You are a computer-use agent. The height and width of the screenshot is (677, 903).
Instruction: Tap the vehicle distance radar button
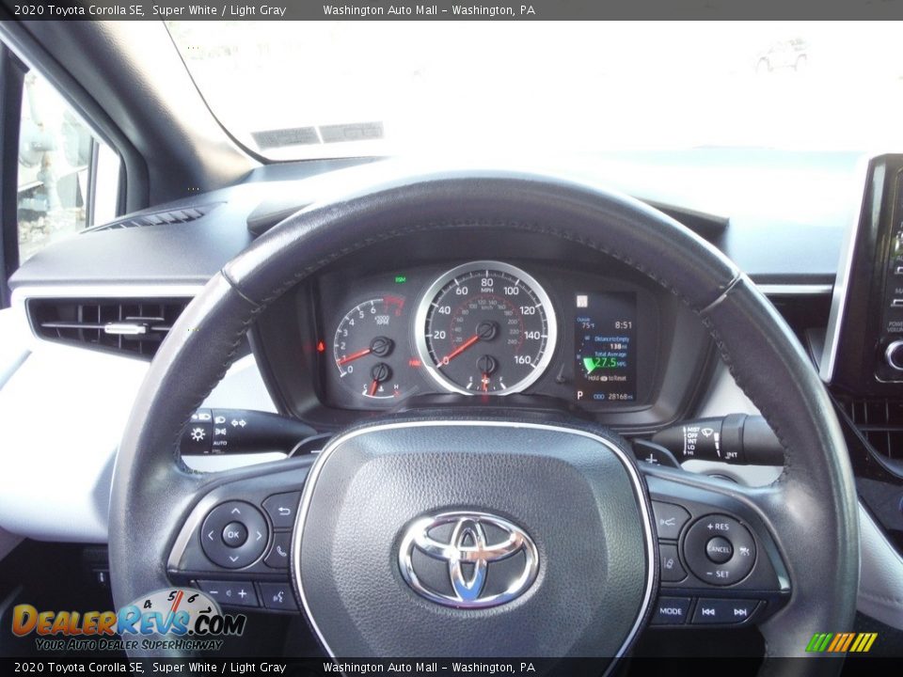pyautogui.click(x=668, y=522)
